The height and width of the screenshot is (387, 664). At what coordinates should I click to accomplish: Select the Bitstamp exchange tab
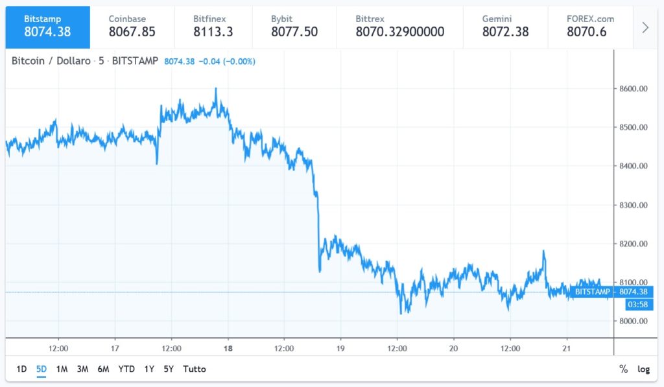coord(47,26)
